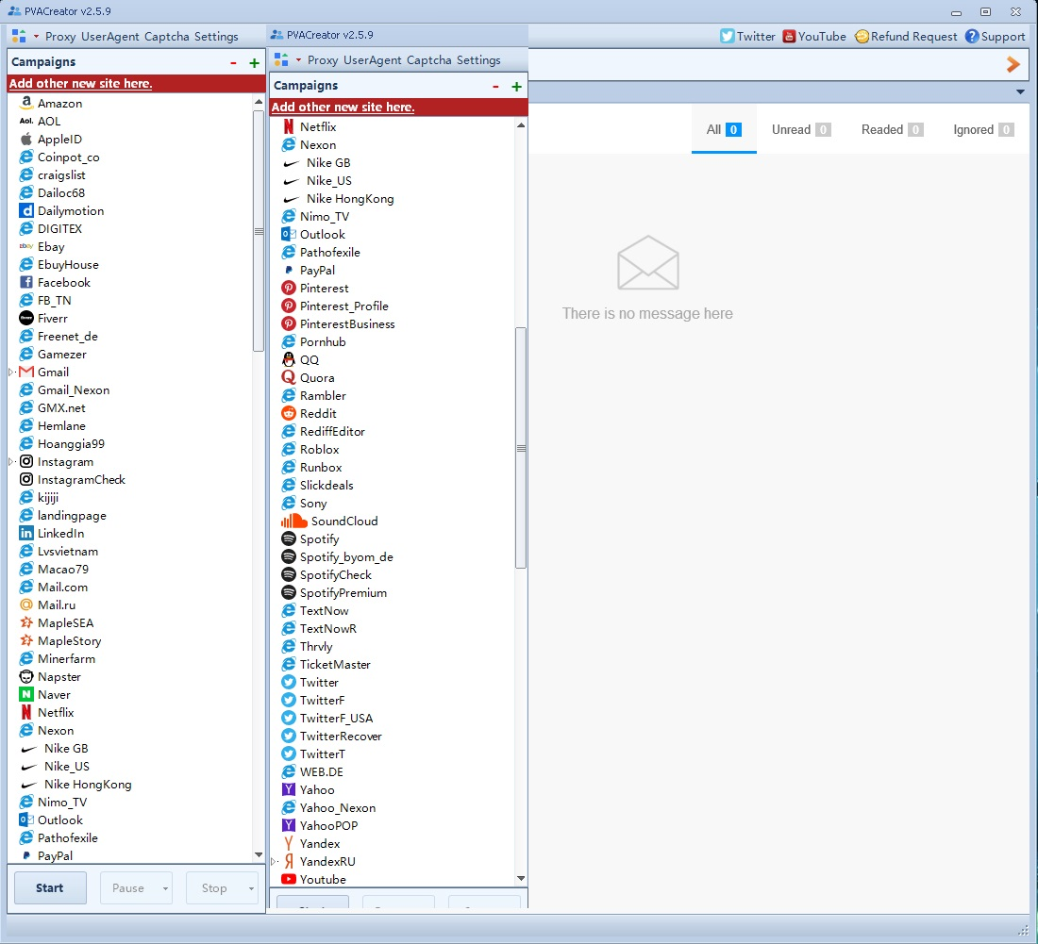Open the YouTube link in top bar
This screenshot has height=944, width=1038.
814,37
